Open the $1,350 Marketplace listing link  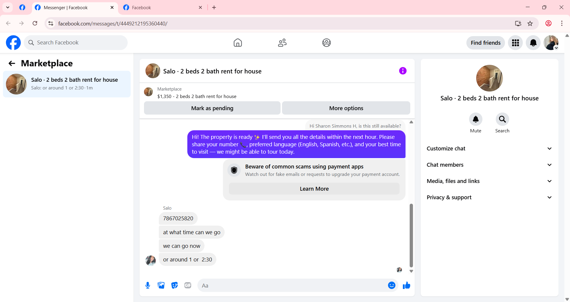197,97
